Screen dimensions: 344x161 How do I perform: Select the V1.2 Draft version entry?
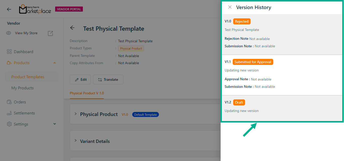[282, 106]
